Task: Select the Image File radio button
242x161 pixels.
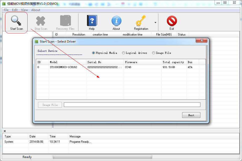Action: (x=153, y=53)
